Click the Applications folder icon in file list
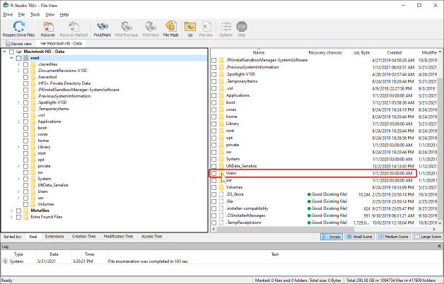Image resolution: width=444 pixels, height=284 pixels. point(221,95)
